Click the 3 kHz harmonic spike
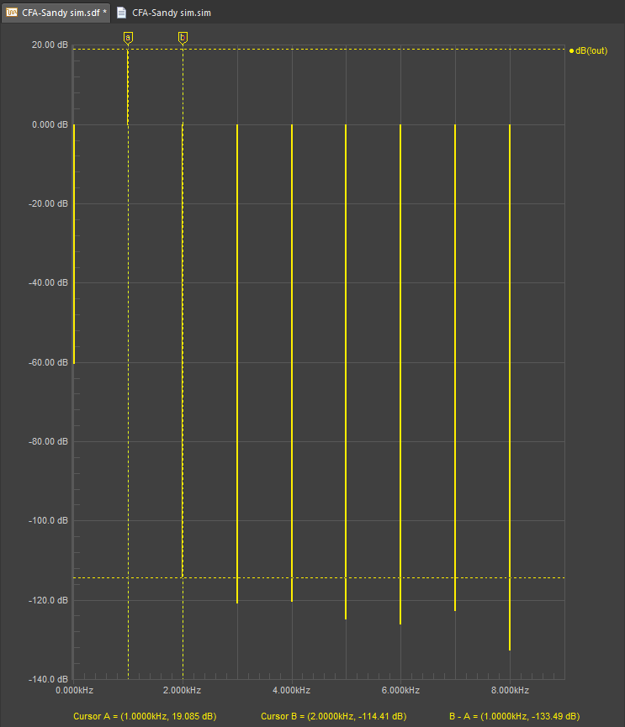 pyautogui.click(x=237, y=364)
